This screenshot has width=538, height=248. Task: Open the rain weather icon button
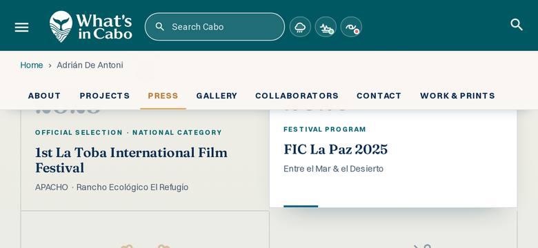(300, 27)
